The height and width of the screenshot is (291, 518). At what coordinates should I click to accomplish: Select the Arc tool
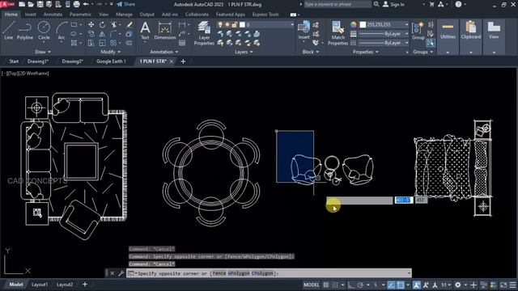62,31
